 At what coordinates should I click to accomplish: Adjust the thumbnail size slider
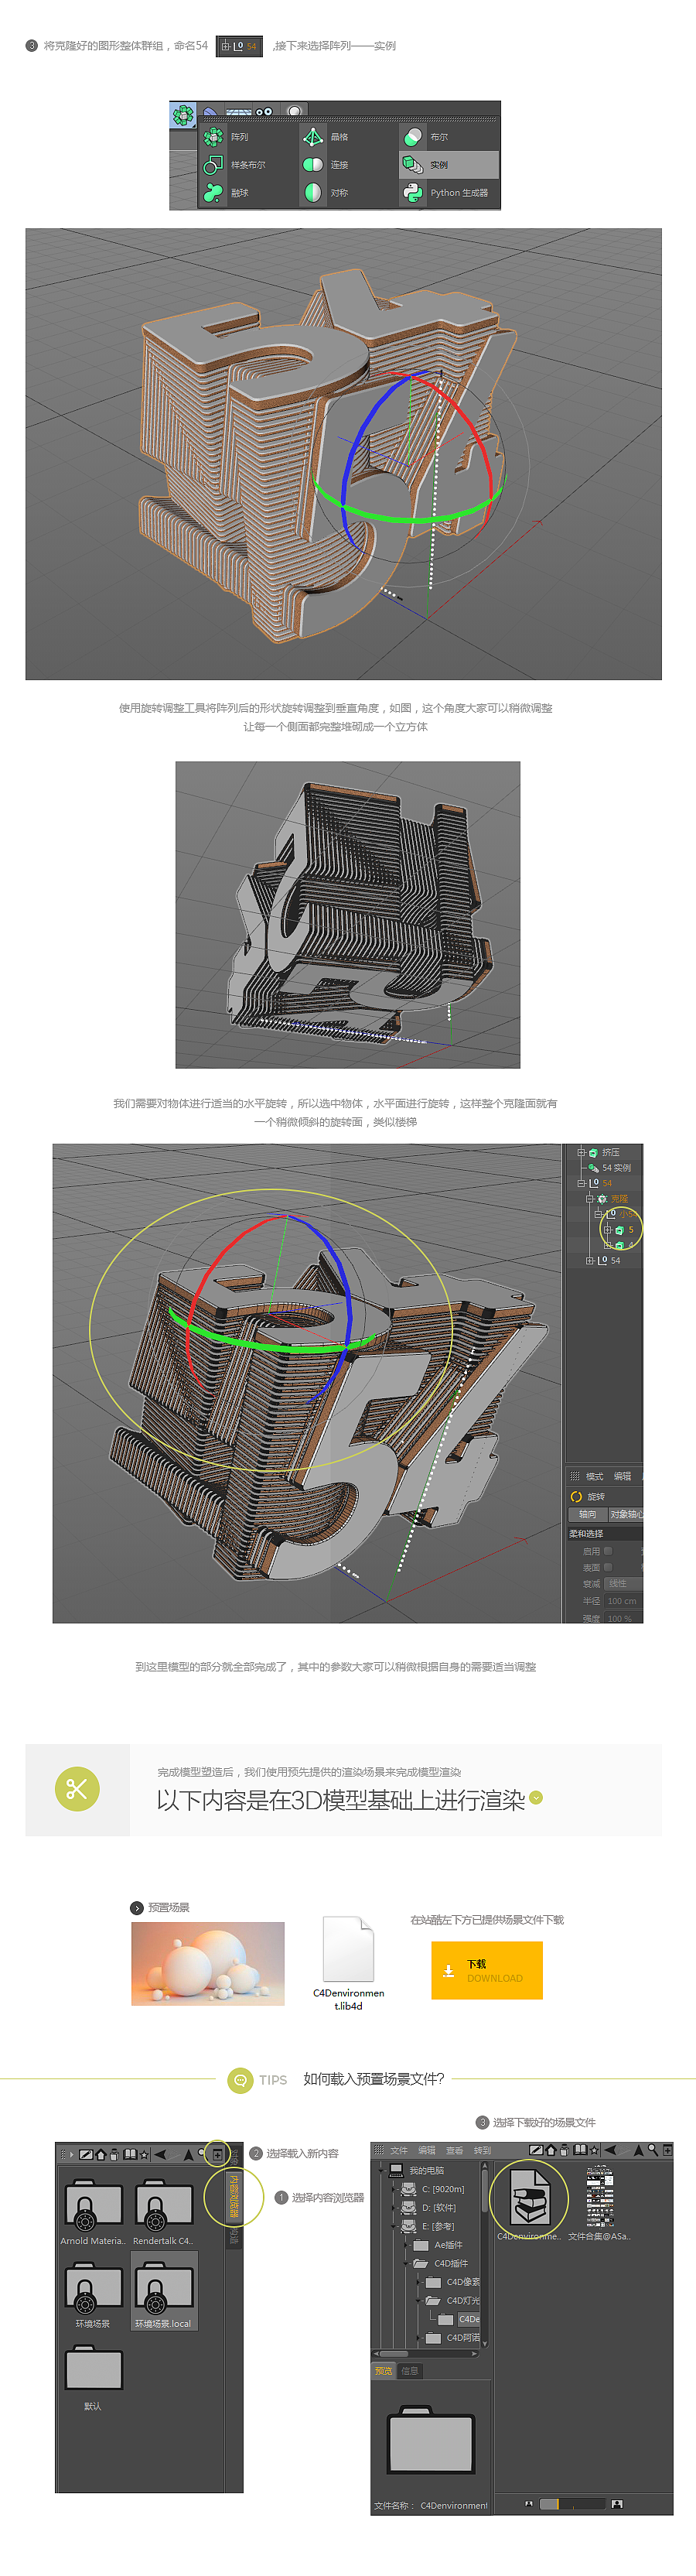point(573,2504)
